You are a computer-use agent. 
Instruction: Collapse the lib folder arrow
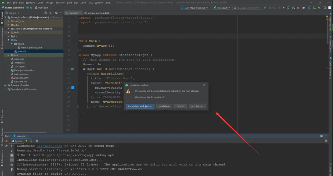pos(9,40)
